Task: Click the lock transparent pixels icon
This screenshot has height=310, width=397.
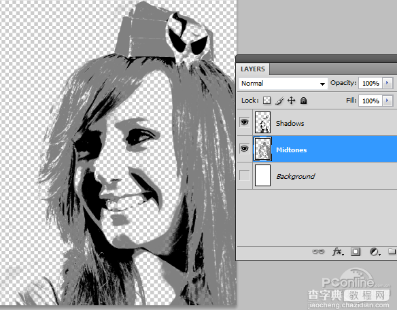Action: click(266, 101)
